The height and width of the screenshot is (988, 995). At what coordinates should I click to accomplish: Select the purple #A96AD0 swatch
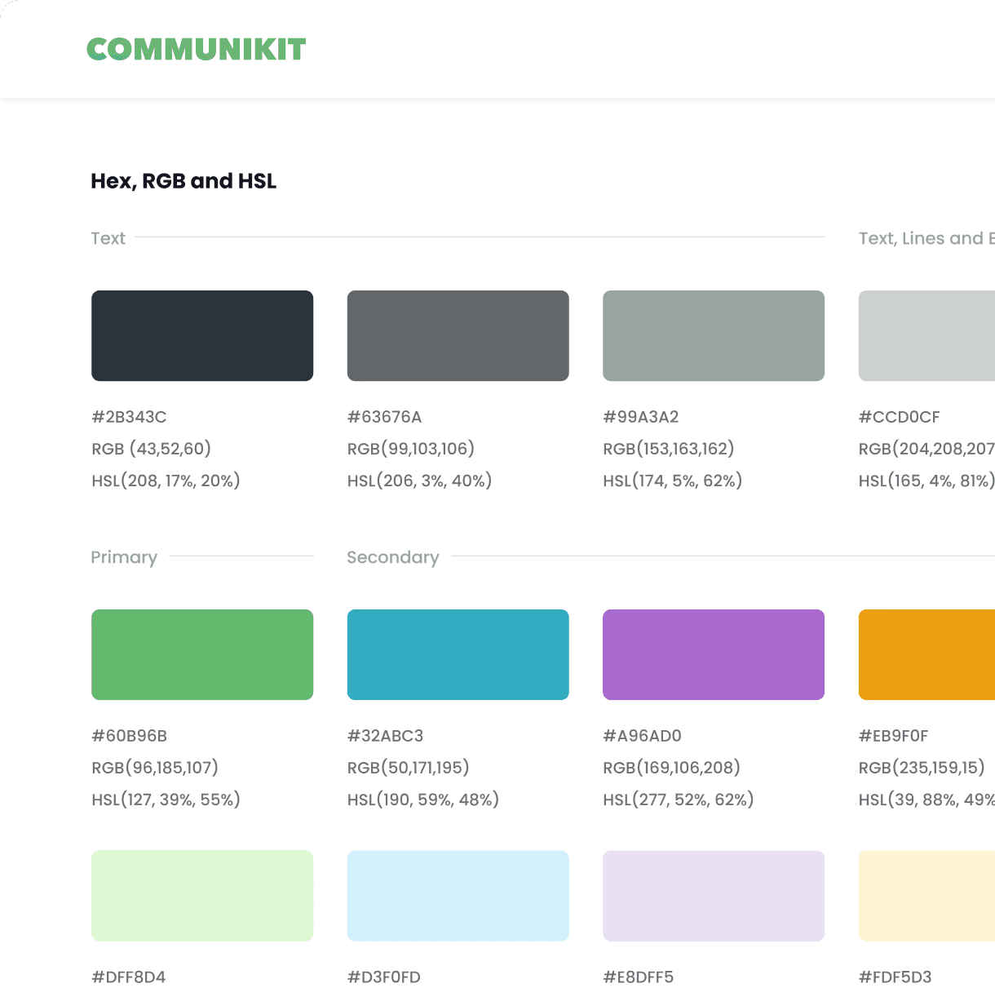pyautogui.click(x=714, y=654)
